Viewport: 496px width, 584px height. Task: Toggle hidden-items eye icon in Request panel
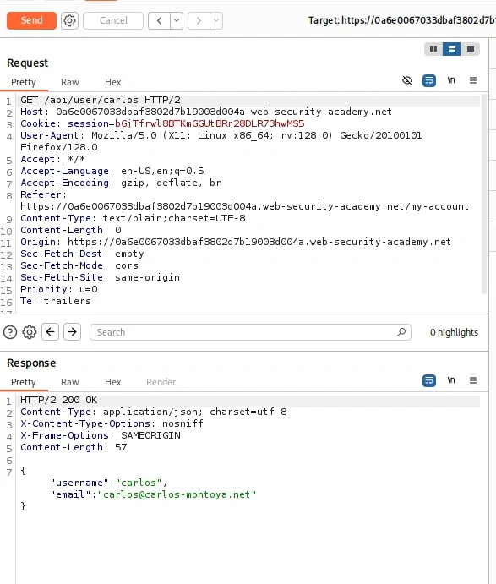[407, 80]
